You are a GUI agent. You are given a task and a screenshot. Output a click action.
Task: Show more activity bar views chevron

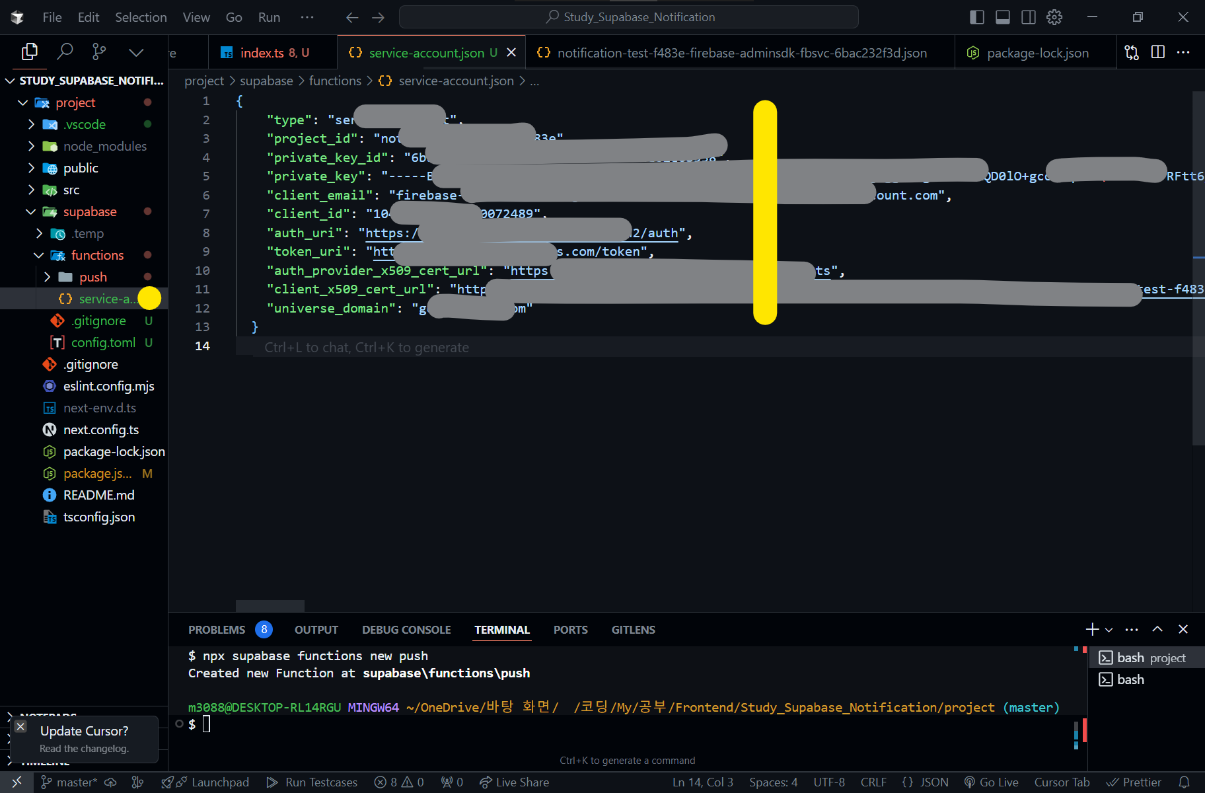[136, 52]
